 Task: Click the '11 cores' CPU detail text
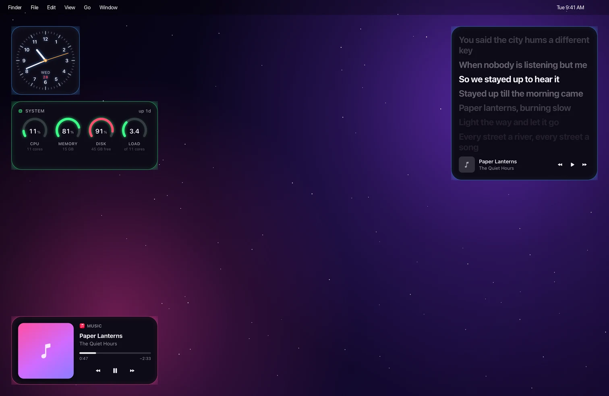coord(35,149)
